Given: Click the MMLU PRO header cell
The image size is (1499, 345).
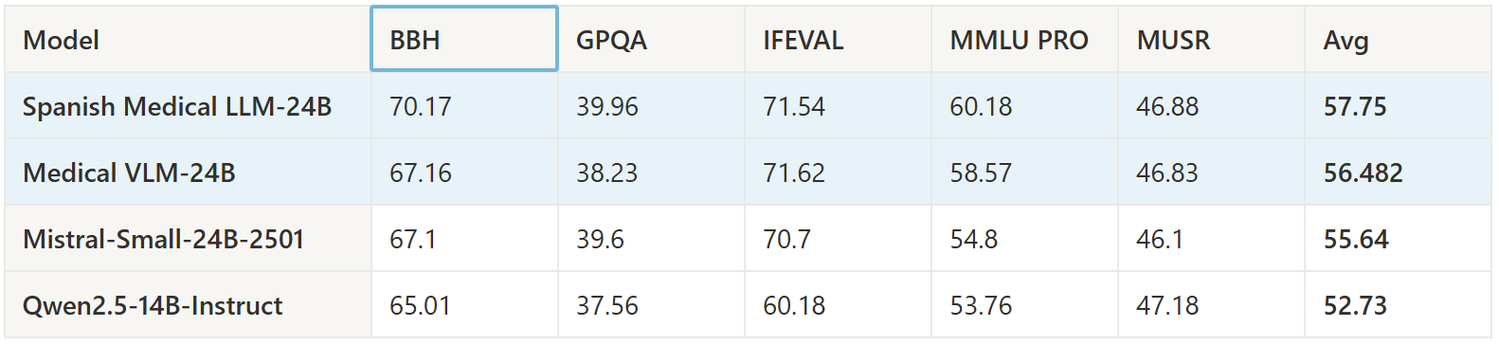Looking at the screenshot, I should [x=1024, y=39].
